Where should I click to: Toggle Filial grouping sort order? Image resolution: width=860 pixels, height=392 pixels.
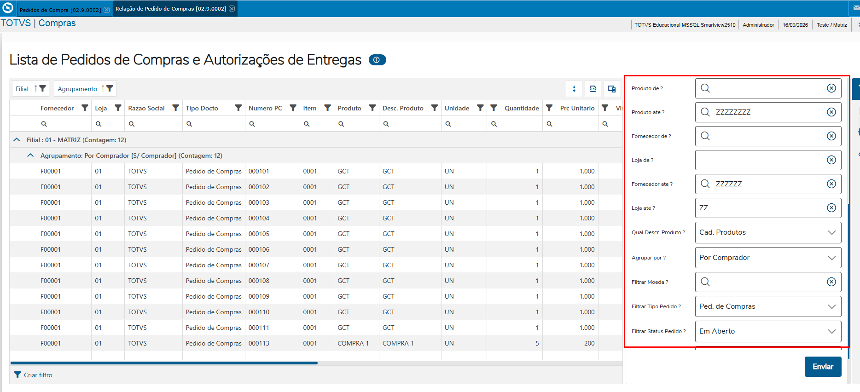tap(36, 88)
